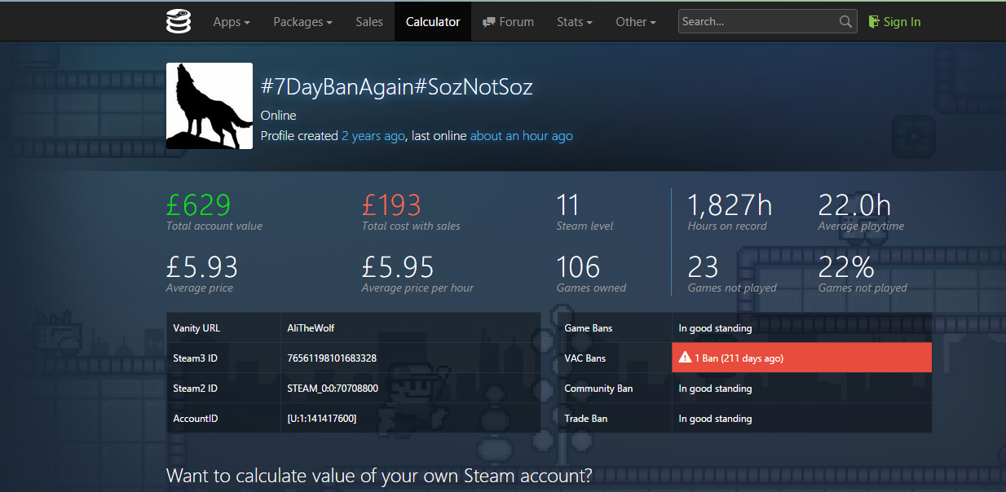
Task: Go to the Sales page
Action: 369,22
